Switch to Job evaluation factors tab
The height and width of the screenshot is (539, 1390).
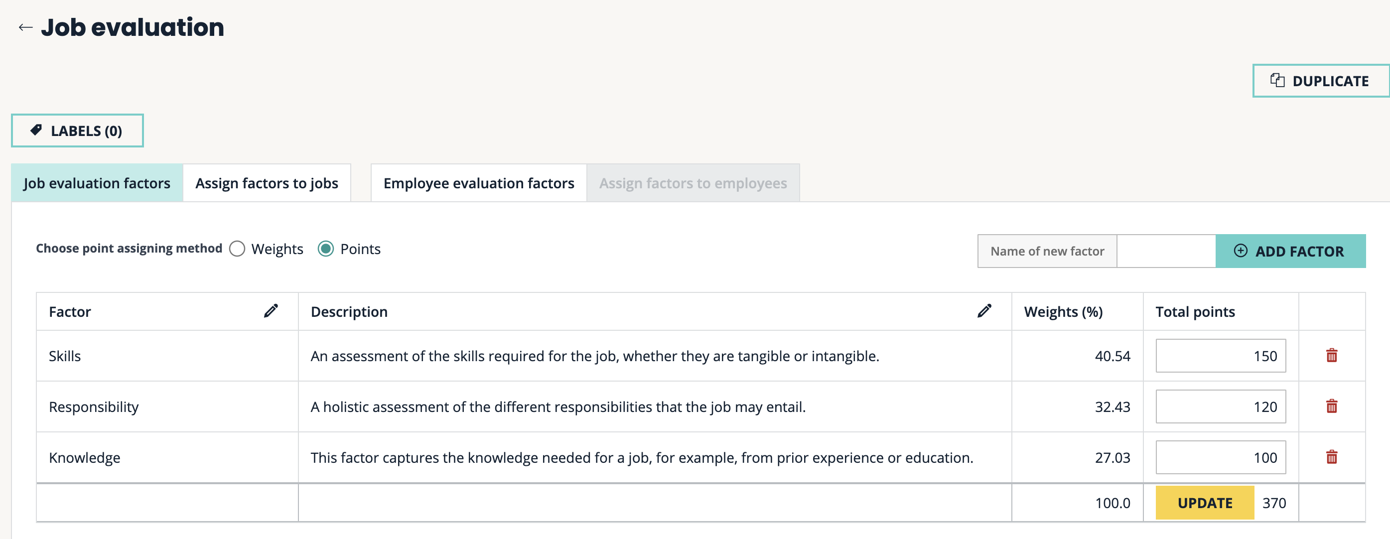coord(97,183)
